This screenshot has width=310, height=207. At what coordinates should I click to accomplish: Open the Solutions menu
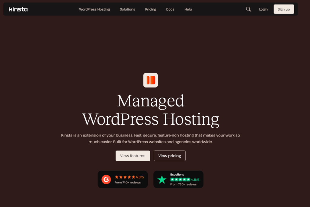[127, 9]
